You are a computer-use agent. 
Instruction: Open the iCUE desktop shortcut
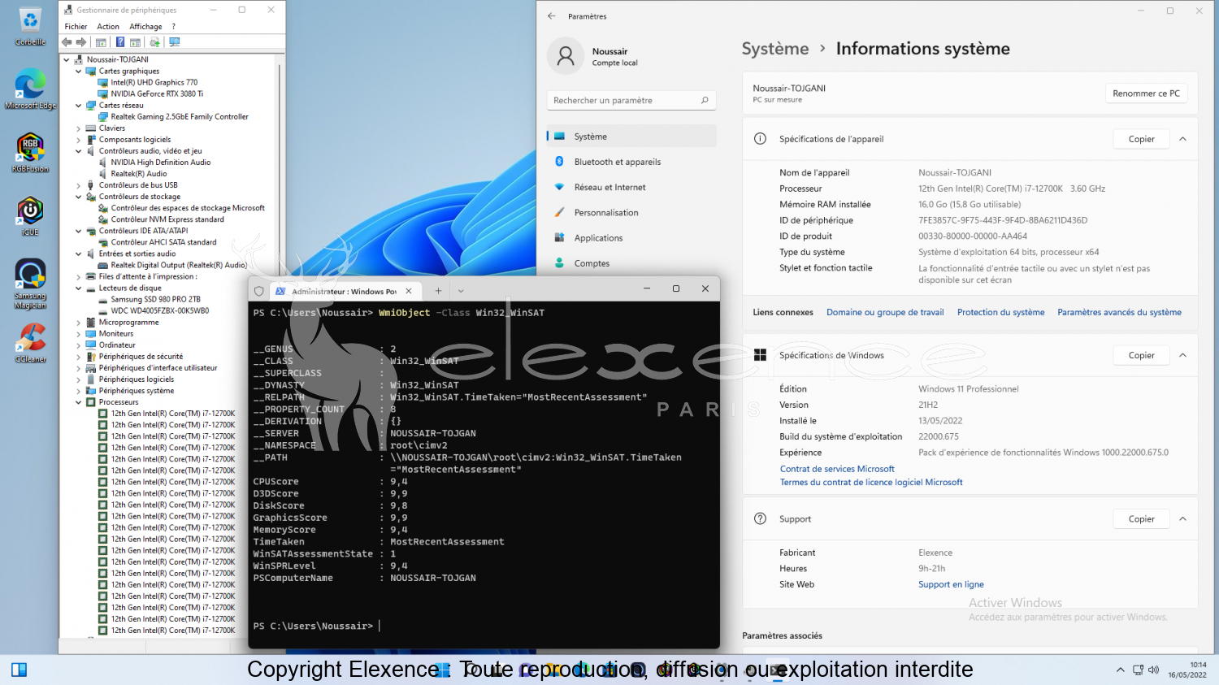coord(30,216)
